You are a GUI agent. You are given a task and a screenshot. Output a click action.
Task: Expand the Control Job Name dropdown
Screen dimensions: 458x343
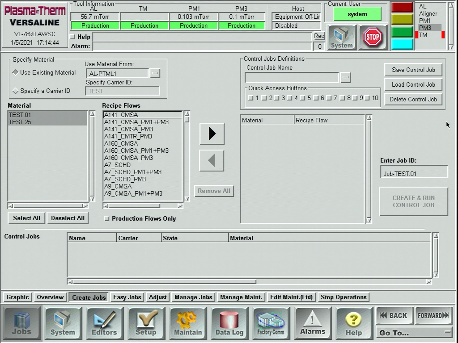(345, 78)
